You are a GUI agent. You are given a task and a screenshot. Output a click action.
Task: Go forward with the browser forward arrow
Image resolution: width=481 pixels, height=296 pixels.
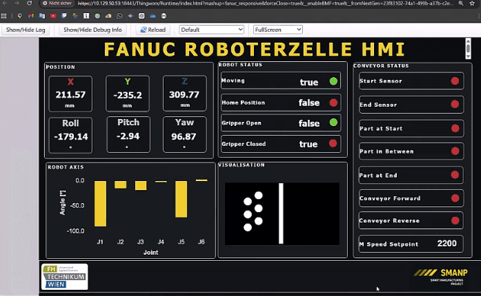tap(17, 3)
